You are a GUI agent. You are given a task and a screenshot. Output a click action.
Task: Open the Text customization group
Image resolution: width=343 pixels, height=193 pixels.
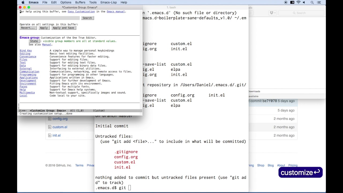23,62
